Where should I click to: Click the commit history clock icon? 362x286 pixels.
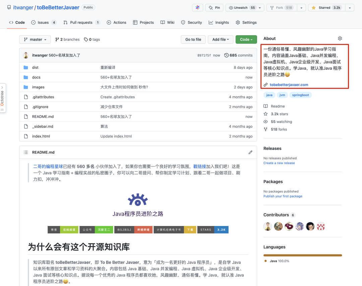tap(227, 55)
